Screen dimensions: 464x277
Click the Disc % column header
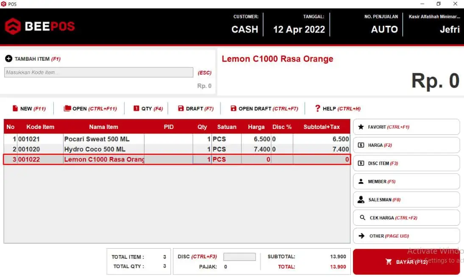pos(282,127)
